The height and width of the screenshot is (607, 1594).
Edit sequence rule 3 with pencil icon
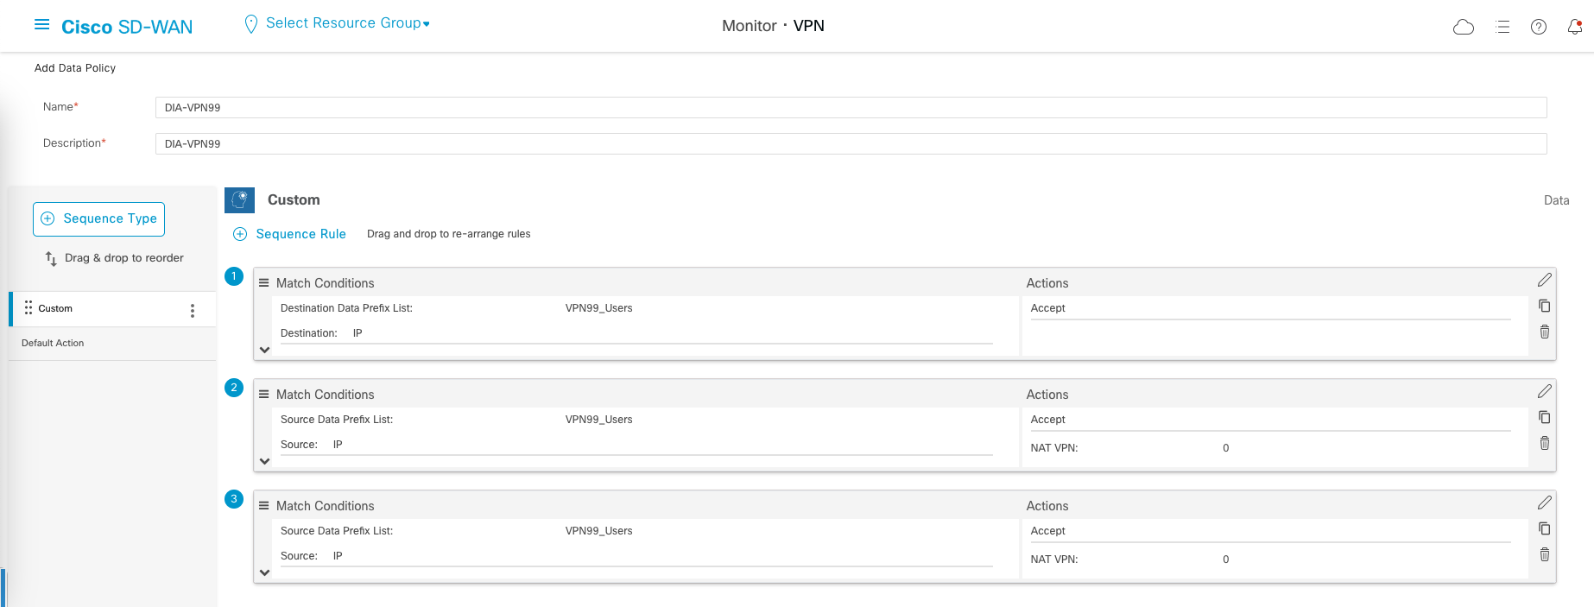click(x=1545, y=503)
